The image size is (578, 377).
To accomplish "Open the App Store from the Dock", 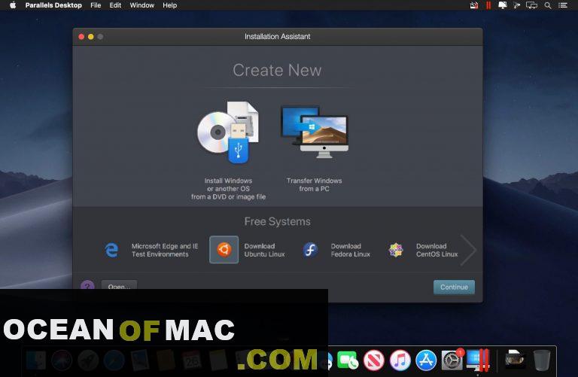I will [426, 360].
